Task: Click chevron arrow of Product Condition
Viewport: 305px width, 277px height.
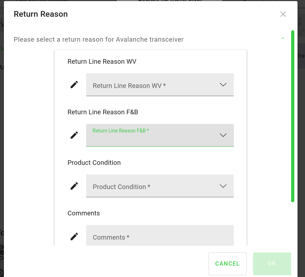Action: point(223,186)
